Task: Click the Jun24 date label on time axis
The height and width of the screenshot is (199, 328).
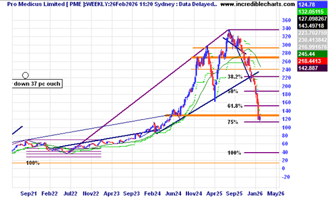Action: [x=173, y=194]
